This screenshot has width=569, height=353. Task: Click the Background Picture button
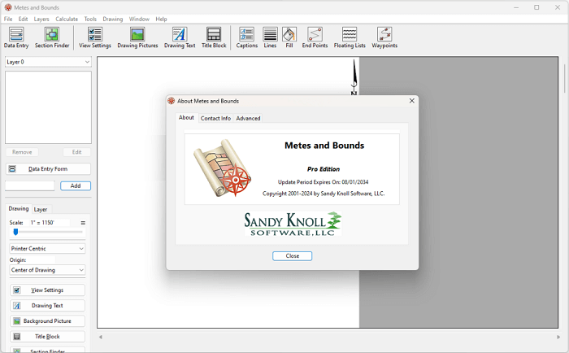click(x=47, y=321)
